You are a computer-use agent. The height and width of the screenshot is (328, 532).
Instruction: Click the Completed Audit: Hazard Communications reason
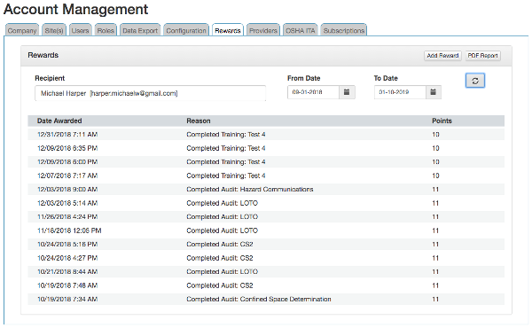click(250, 190)
